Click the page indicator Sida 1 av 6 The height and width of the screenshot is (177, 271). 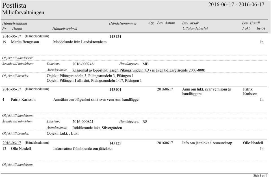tap(260, 175)
